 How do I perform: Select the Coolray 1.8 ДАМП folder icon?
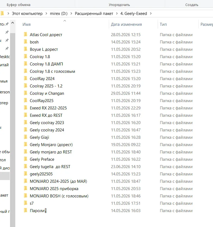(26, 64)
